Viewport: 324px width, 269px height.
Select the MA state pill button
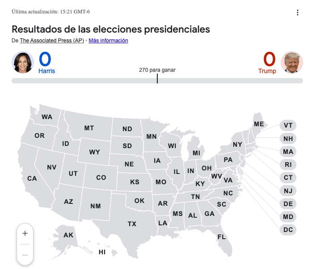pos(288,152)
